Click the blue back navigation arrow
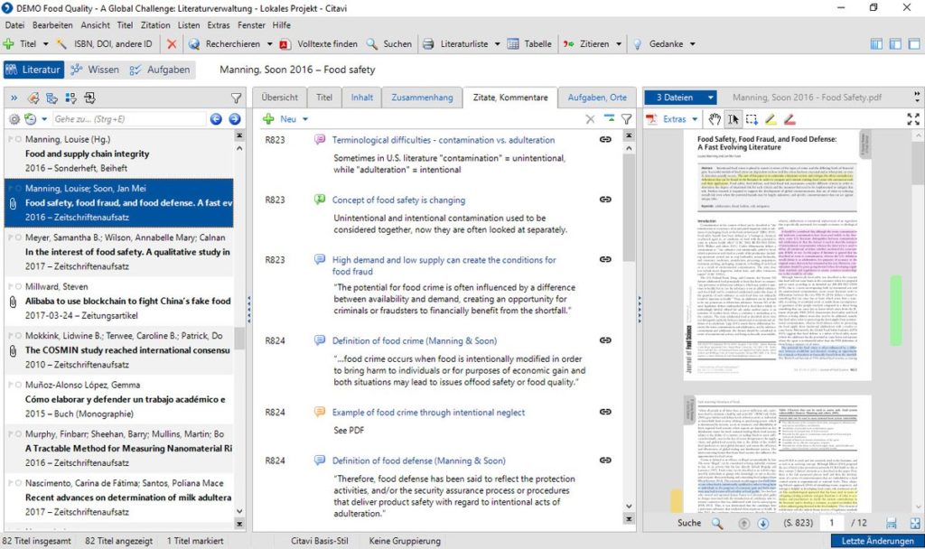Viewport: 925px width, 549px height. (217, 117)
